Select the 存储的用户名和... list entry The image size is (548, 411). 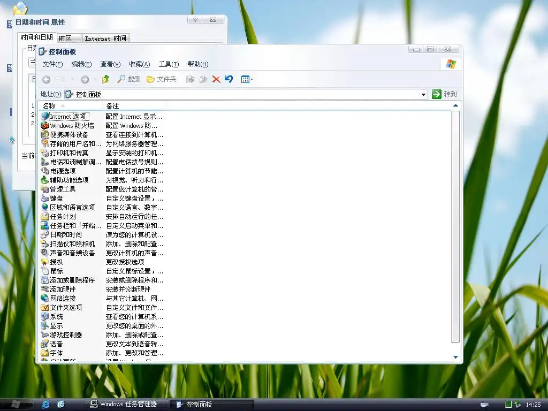coord(71,143)
